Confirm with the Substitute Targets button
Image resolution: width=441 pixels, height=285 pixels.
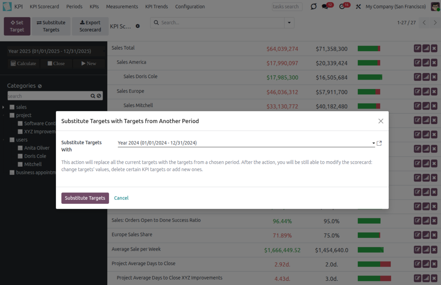(x=85, y=198)
